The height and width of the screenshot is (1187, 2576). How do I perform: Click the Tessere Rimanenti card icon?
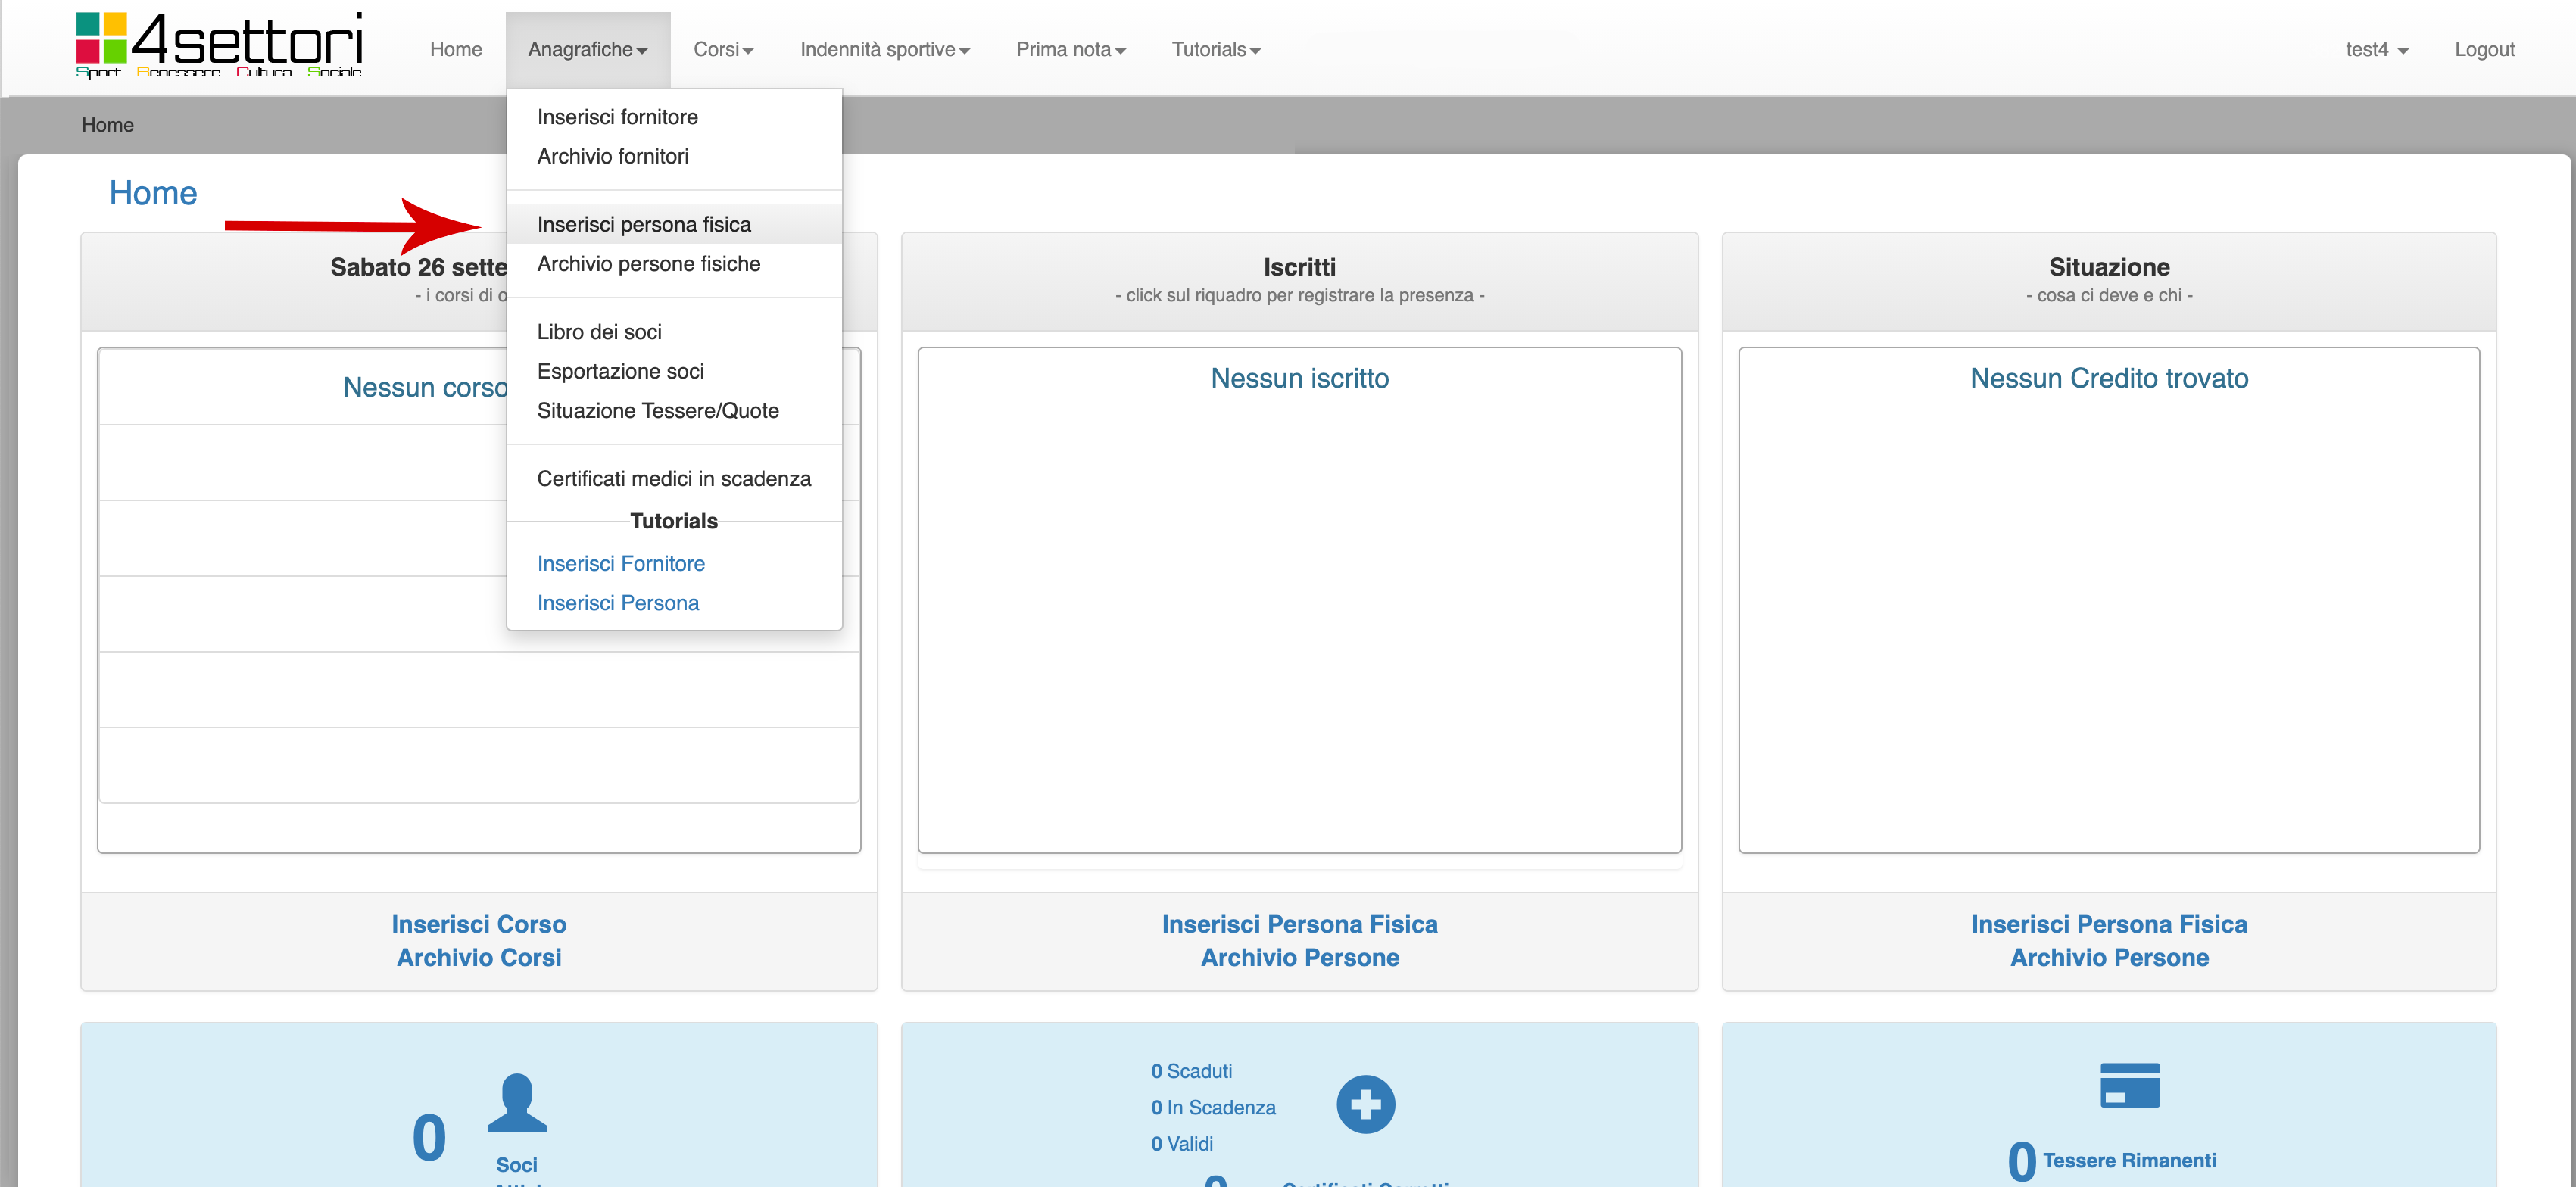pyautogui.click(x=2129, y=1085)
